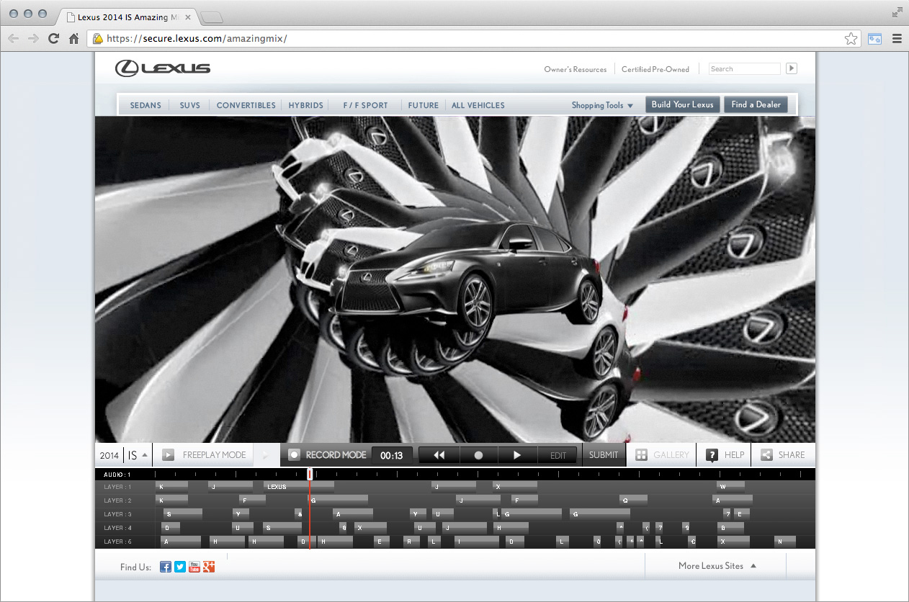Click the search arrow button beside Search field
Viewport: 909px width, 602px height.
pos(792,68)
